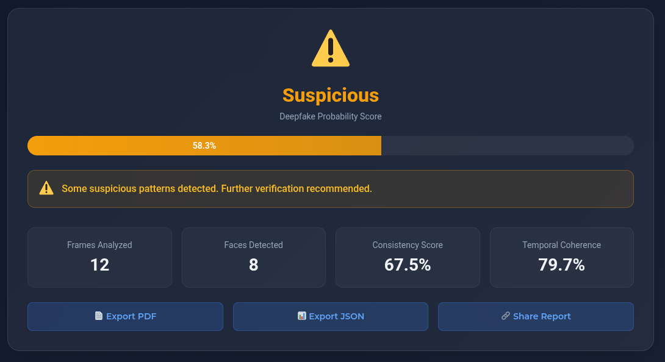Image resolution: width=665 pixels, height=362 pixels.
Task: Click the deepfake probability progress bar
Action: 330,146
